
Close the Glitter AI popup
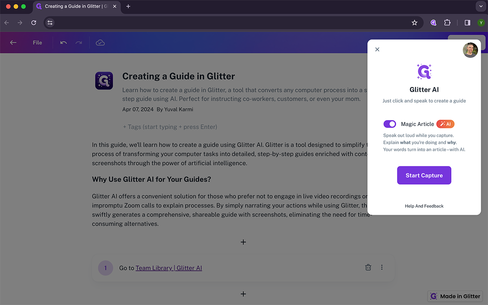[377, 50]
